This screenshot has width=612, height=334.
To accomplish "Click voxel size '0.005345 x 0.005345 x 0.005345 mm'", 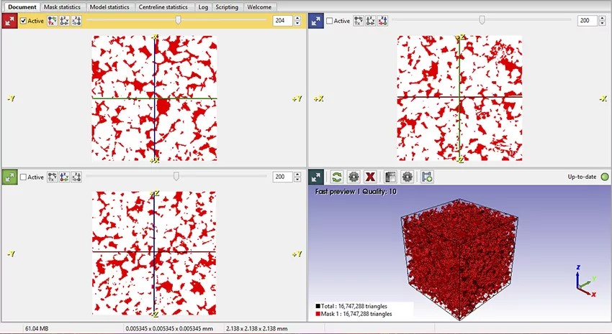I will (x=169, y=328).
